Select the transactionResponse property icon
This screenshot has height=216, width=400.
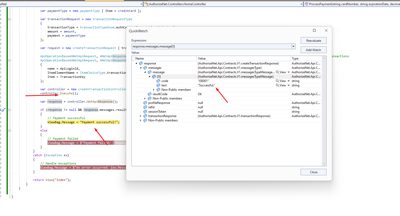pyautogui.click(x=145, y=116)
